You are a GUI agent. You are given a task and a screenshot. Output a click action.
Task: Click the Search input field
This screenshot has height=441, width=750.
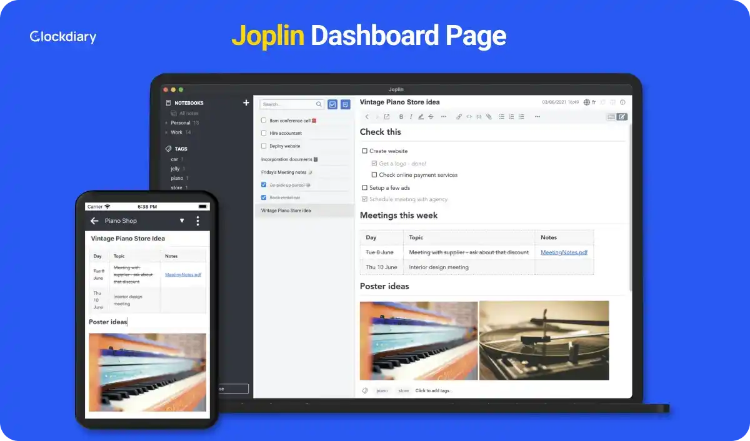(287, 104)
